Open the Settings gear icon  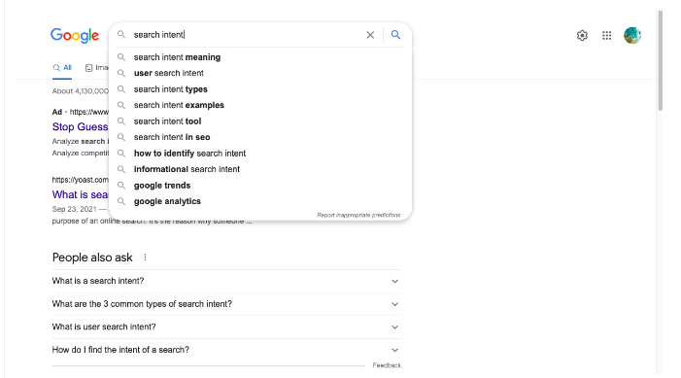coord(582,35)
